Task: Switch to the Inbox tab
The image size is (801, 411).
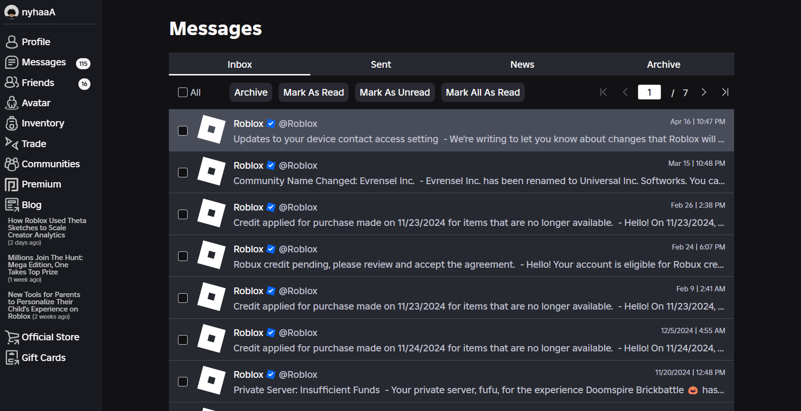Action: 240,64
